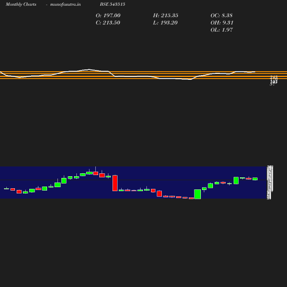Click the tall red candlestick in the chart
287x287 pixels.
(x=115, y=183)
